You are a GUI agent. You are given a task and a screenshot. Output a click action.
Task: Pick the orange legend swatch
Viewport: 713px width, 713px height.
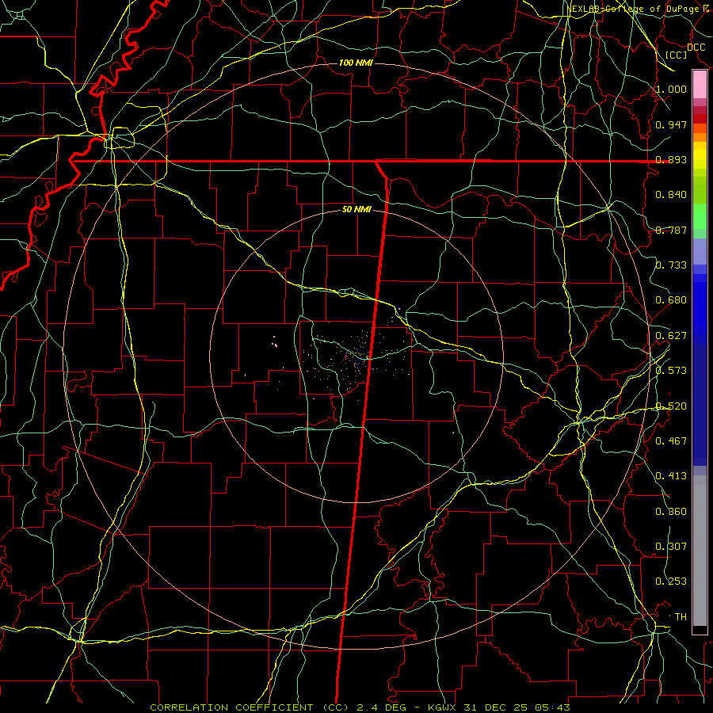pos(700,137)
